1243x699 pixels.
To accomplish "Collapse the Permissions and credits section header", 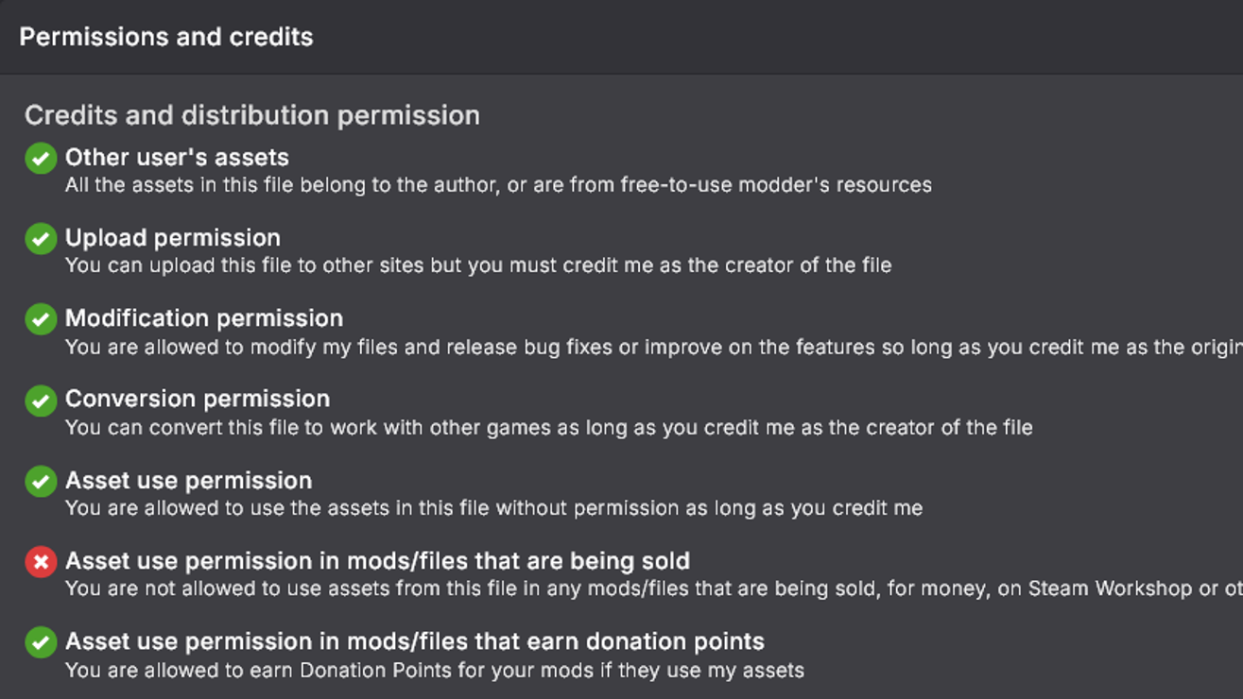I will point(166,37).
